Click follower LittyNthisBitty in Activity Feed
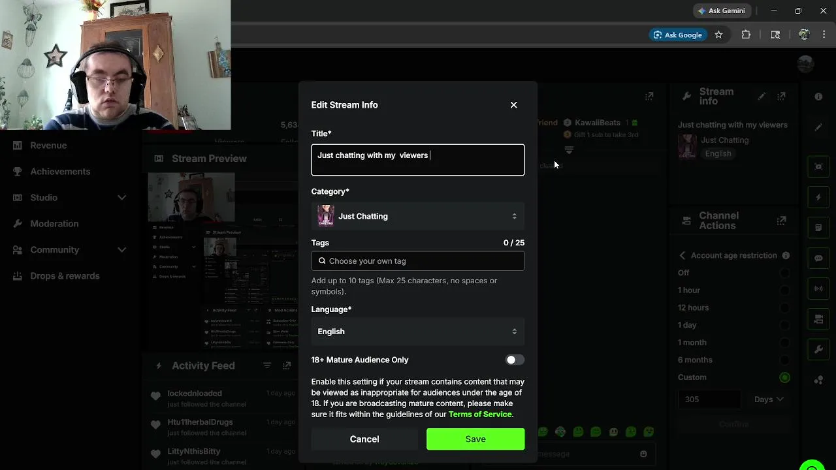 point(194,451)
